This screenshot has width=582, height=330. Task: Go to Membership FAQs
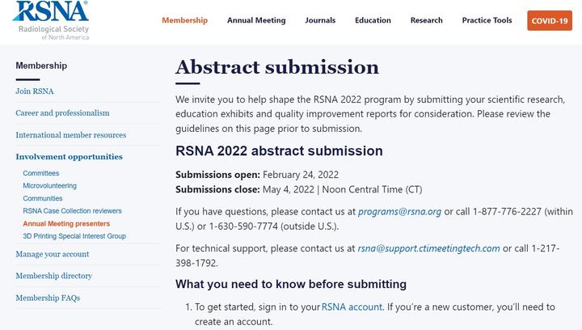point(48,298)
